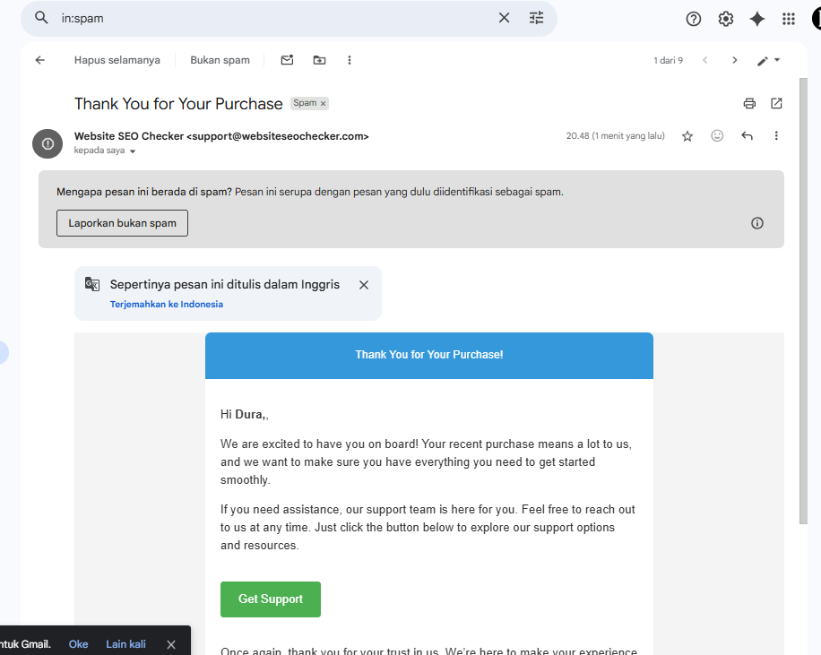Image resolution: width=821 pixels, height=655 pixels.
Task: Click the reply arrow icon
Action: [747, 136]
